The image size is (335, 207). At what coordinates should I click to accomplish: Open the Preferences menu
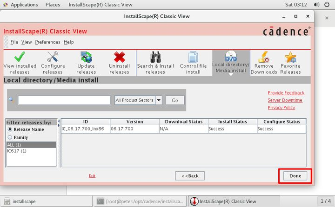pos(47,42)
